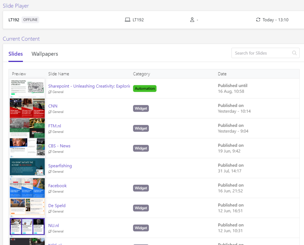Click the '19 Jun, 9:42' date text
Image resolution: width=304 pixels, height=245 pixels.
click(x=229, y=151)
